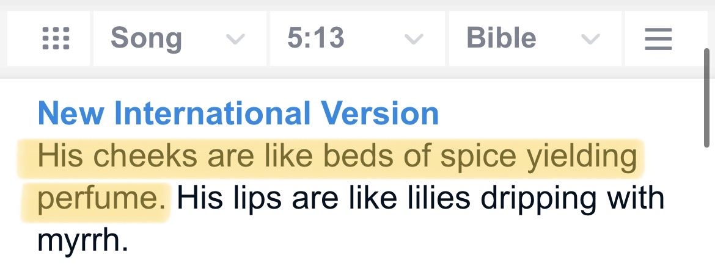
Task: Expand the Bible chevron arrow
Action: click(590, 40)
